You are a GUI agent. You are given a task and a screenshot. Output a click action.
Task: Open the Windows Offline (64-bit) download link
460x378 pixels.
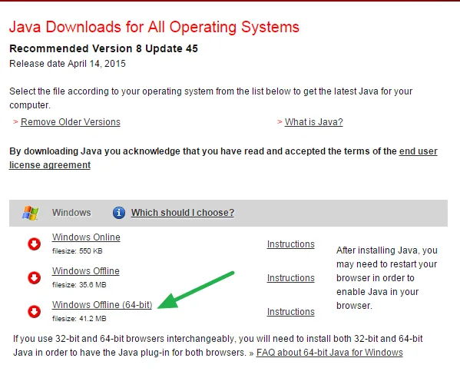102,305
